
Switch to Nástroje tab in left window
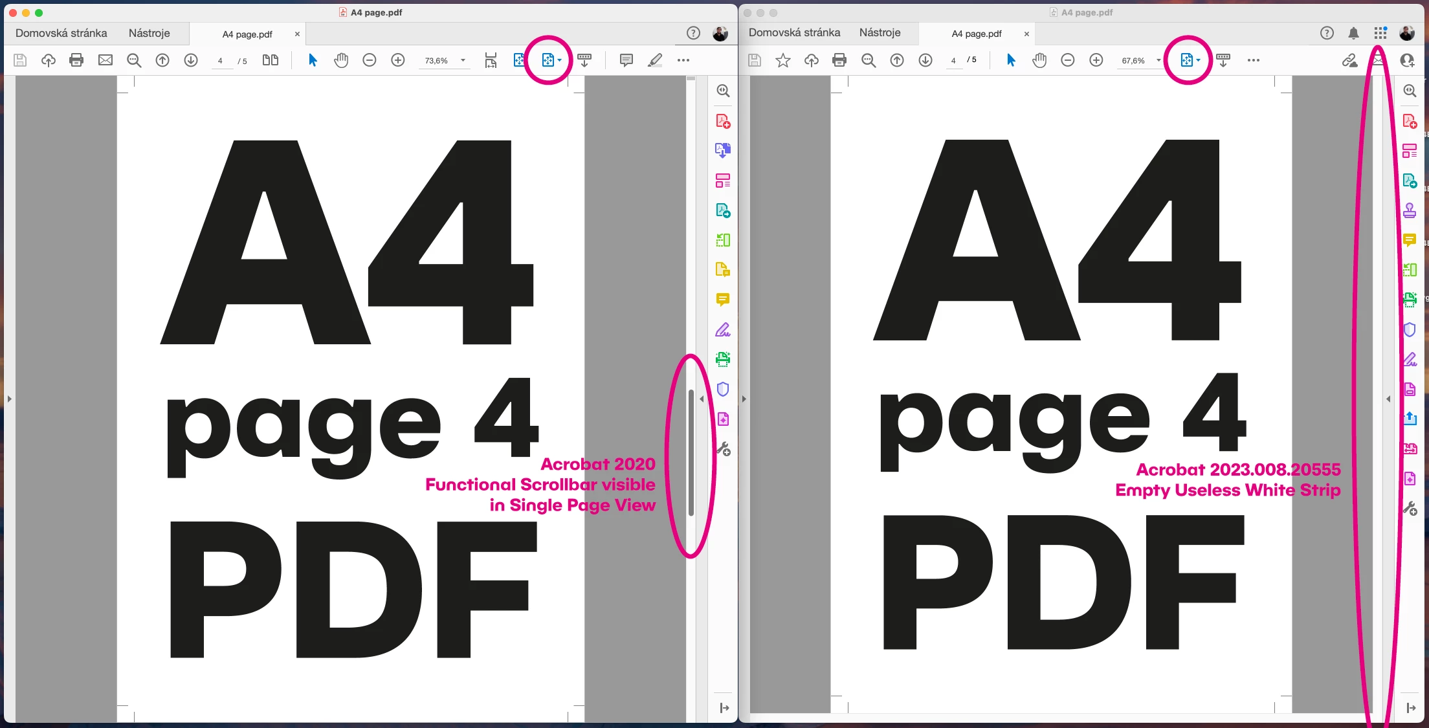coord(149,33)
